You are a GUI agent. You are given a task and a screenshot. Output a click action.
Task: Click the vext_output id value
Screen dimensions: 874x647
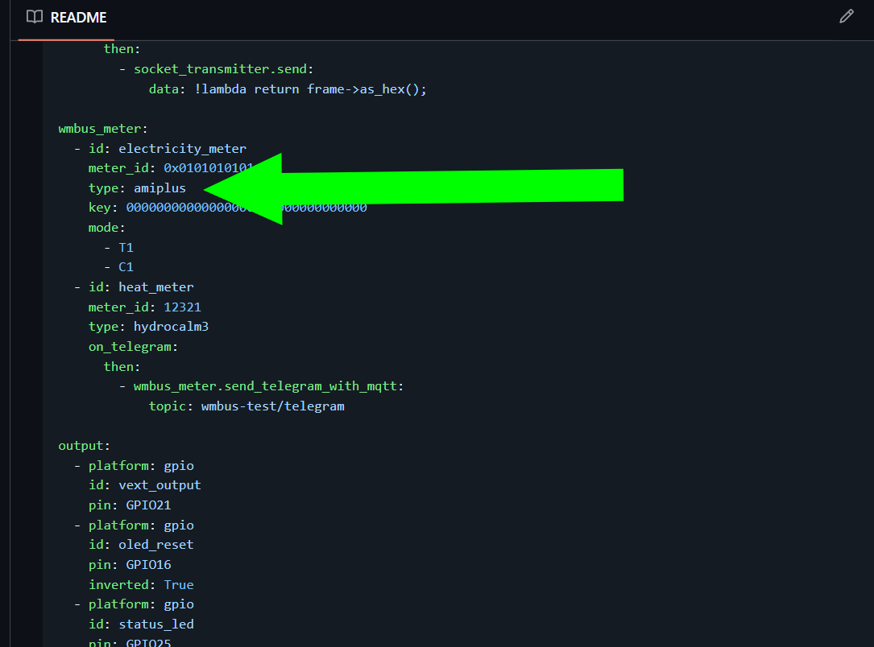tap(159, 485)
